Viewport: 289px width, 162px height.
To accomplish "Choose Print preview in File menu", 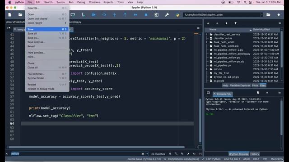I will tap(47, 53).
